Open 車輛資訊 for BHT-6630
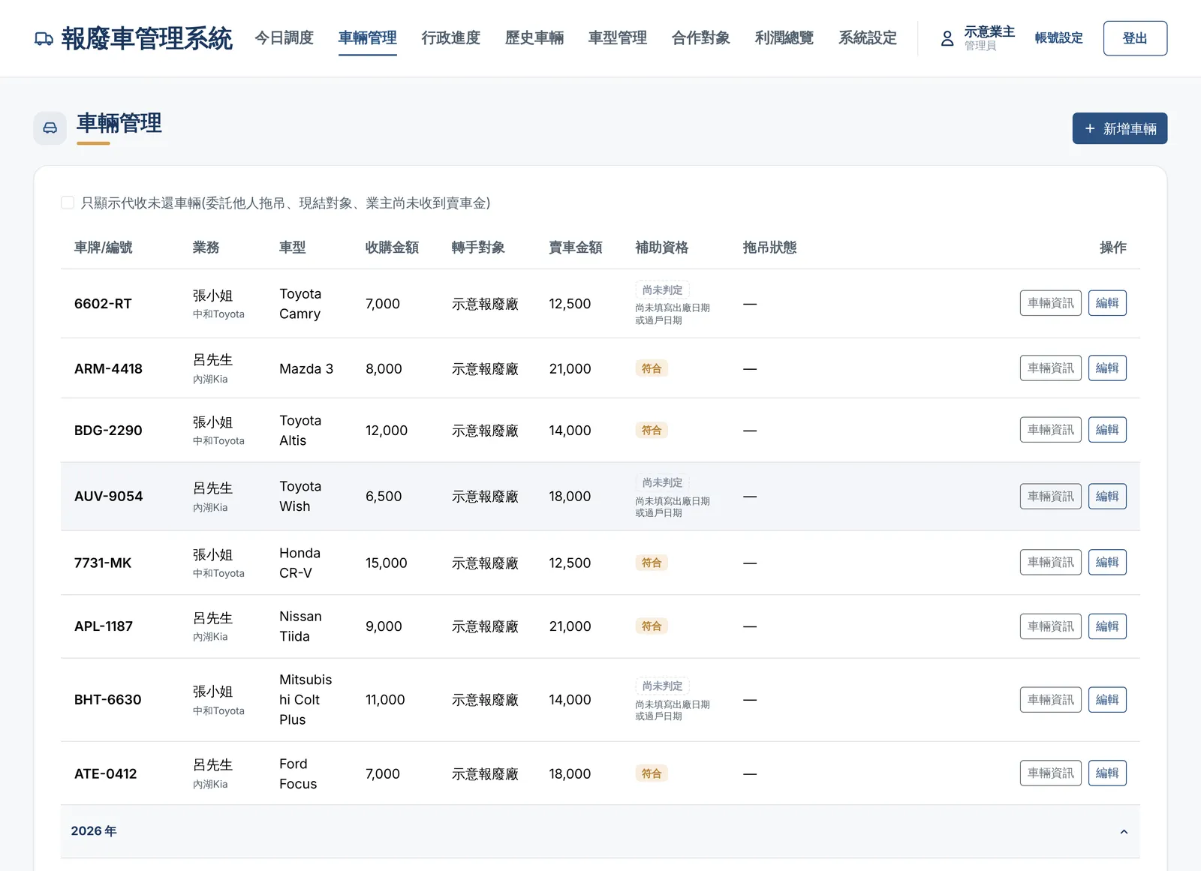This screenshot has height=871, width=1201. pos(1050,700)
